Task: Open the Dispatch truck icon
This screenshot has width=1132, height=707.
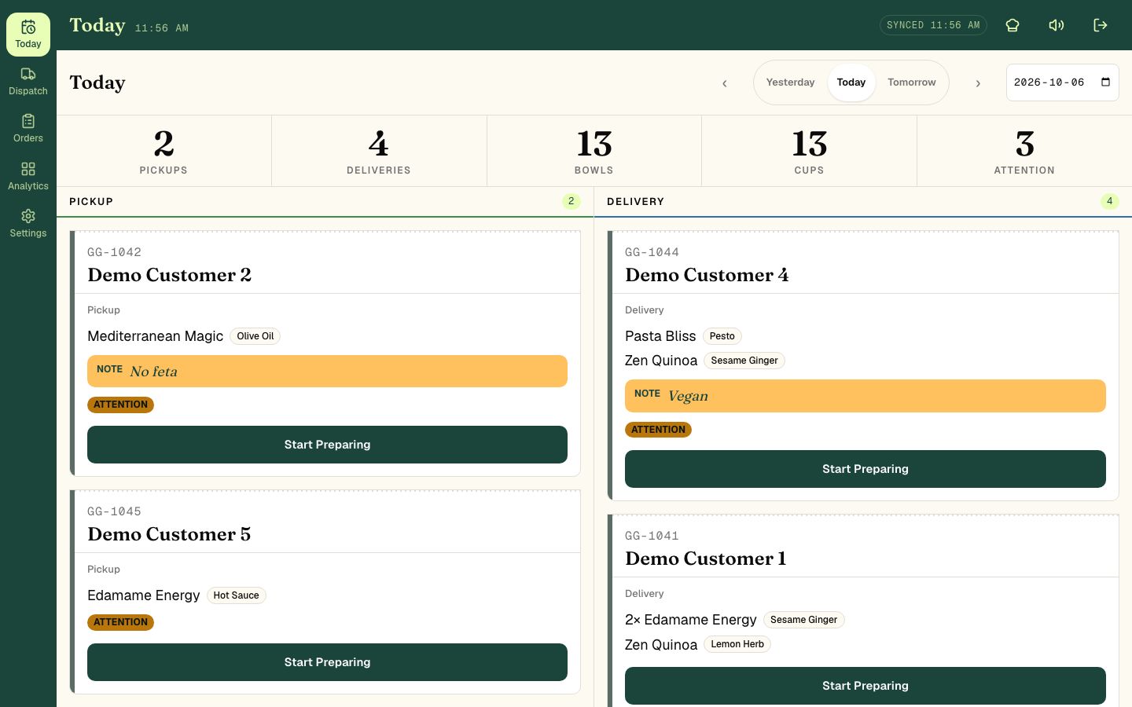Action: click(x=28, y=74)
